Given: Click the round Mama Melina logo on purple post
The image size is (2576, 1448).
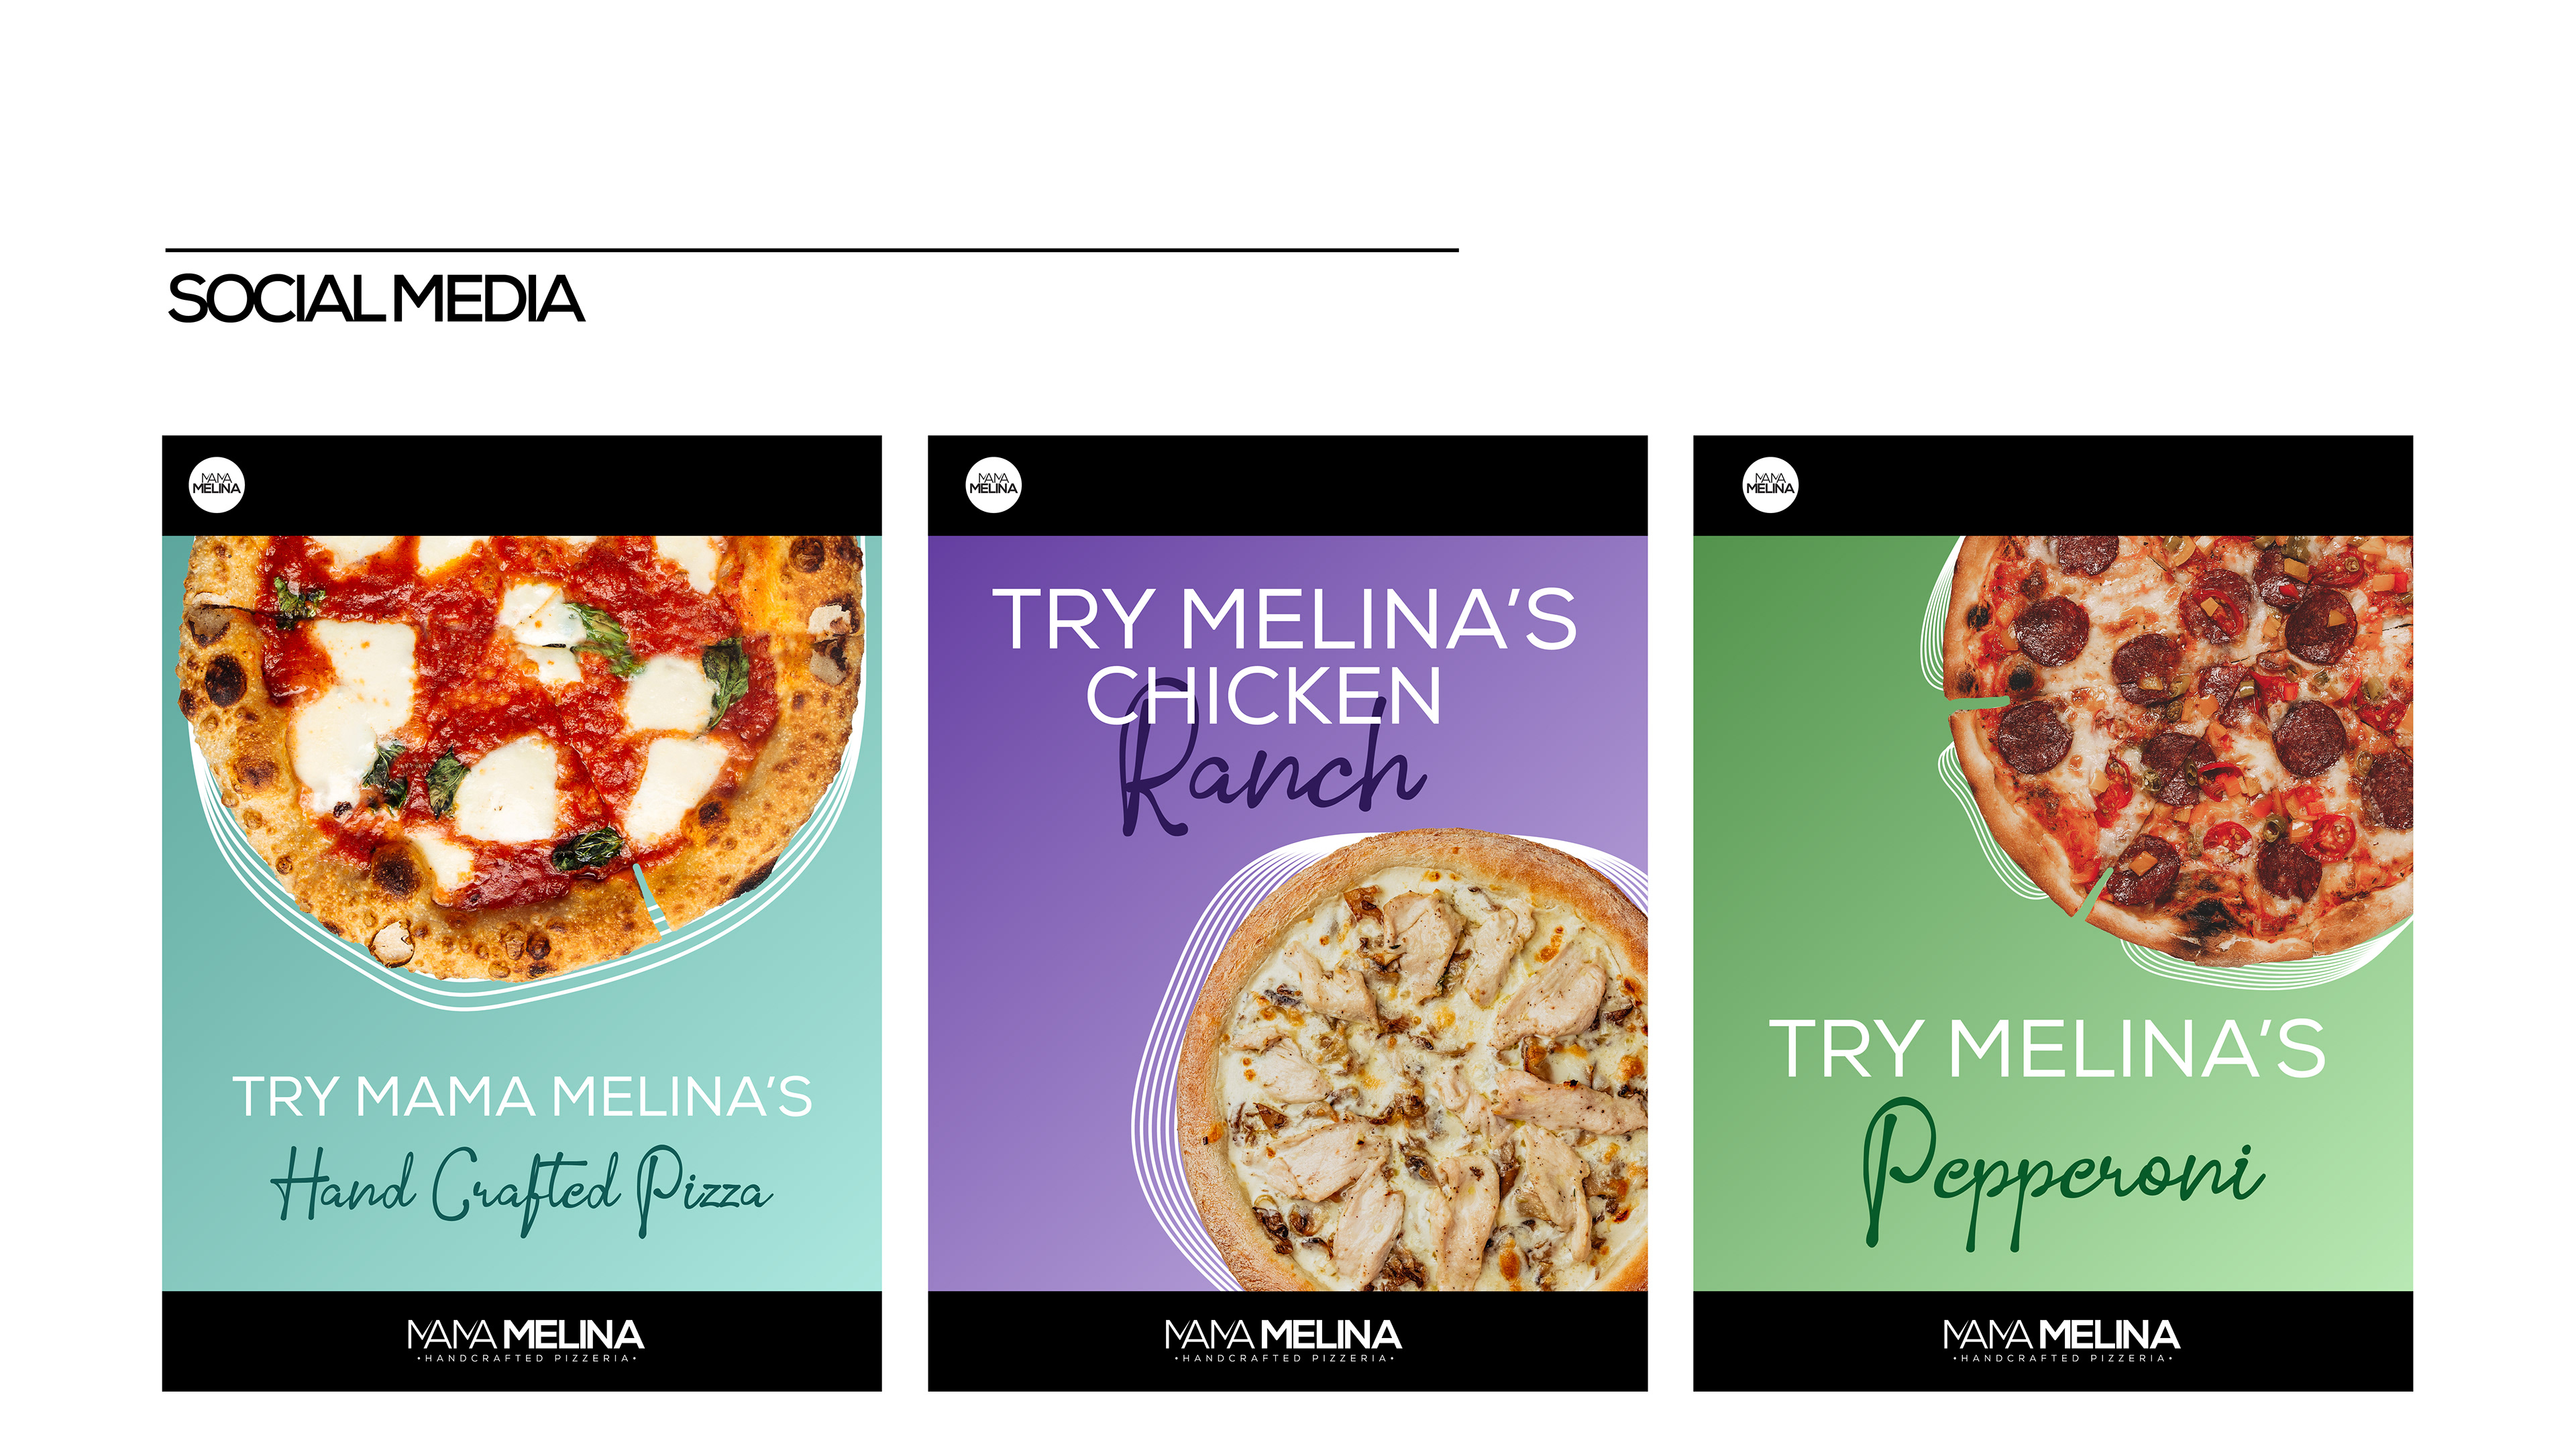Looking at the screenshot, I should (x=993, y=485).
